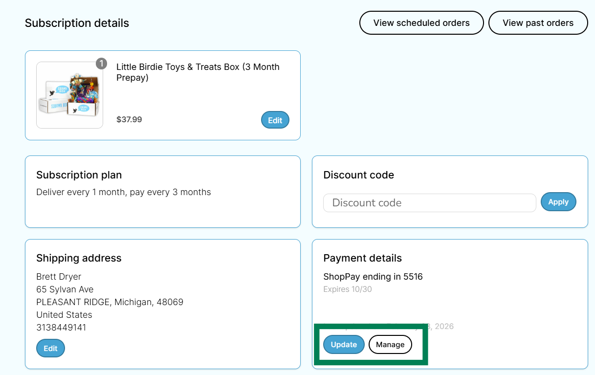Screen dimensions: 595x375
Task: Click the shipping phone number 3138449141
Action: coord(61,328)
